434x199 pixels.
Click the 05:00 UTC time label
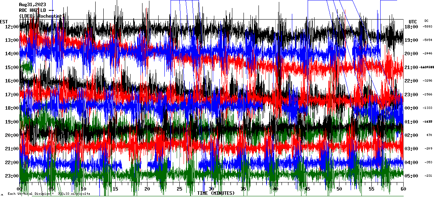tap(412, 176)
